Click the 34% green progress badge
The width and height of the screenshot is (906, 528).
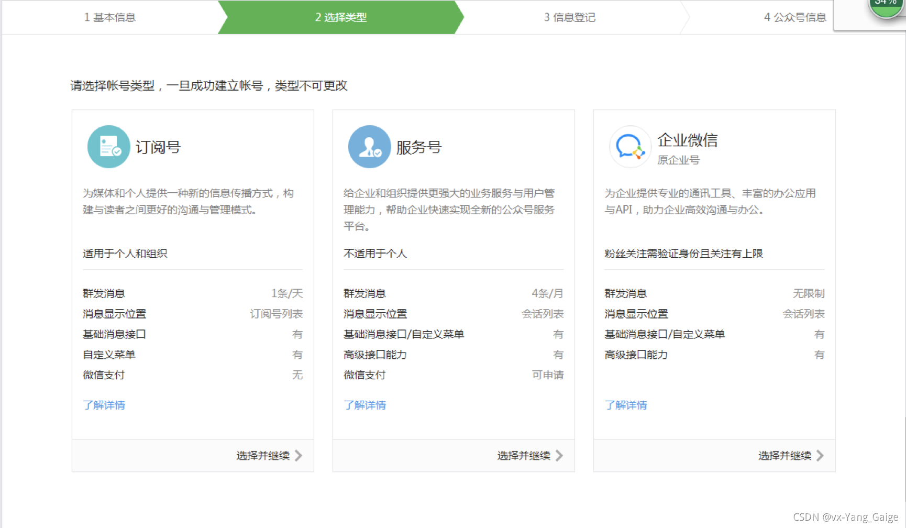886,6
